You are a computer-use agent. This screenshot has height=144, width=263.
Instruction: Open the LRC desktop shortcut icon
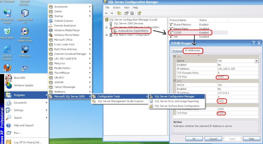click(25, 68)
